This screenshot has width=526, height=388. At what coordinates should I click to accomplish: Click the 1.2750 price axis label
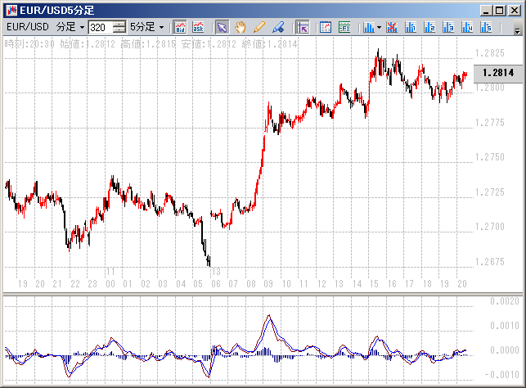[x=490, y=157]
